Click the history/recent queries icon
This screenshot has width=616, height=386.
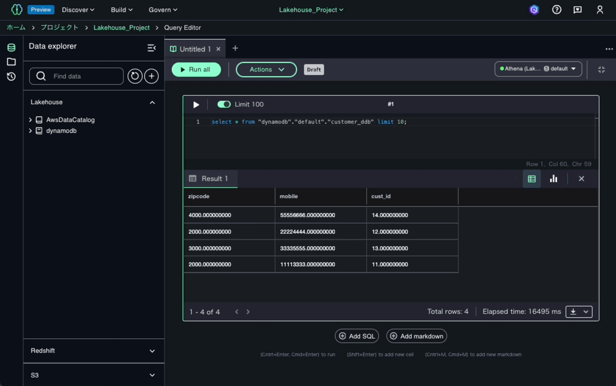[x=11, y=76]
